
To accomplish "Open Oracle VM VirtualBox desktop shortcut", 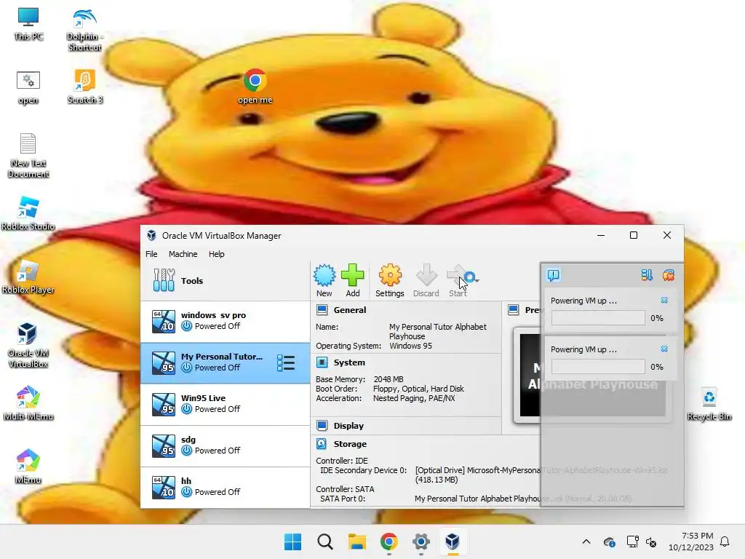I will tap(28, 345).
